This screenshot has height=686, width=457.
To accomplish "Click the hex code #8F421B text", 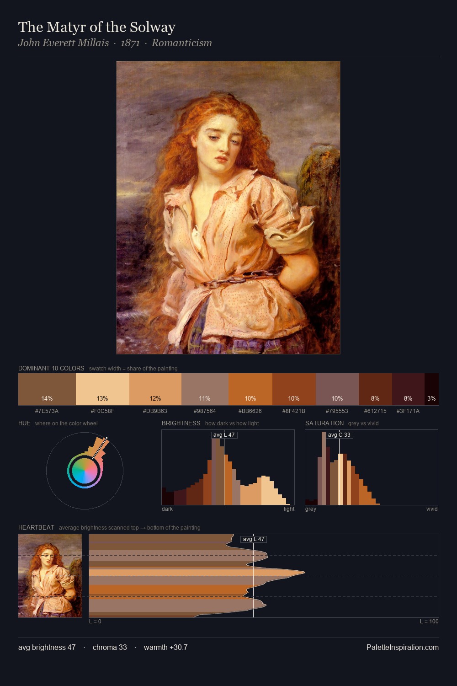I will click(294, 411).
